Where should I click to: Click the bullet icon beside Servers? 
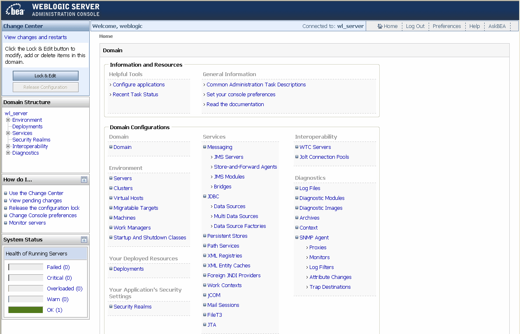tap(111, 178)
